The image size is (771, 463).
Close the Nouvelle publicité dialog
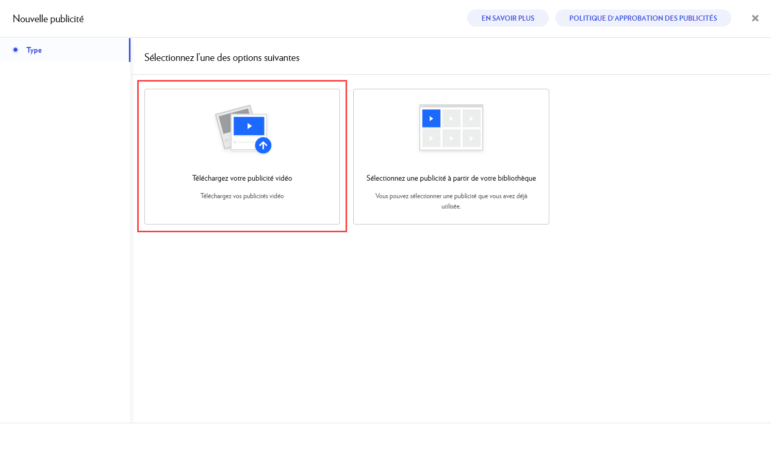pos(755,18)
